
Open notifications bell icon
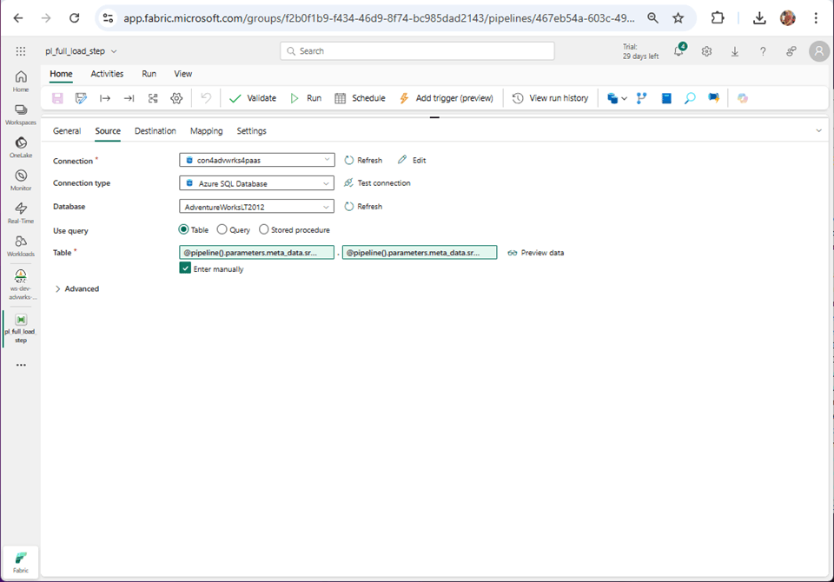pos(679,51)
